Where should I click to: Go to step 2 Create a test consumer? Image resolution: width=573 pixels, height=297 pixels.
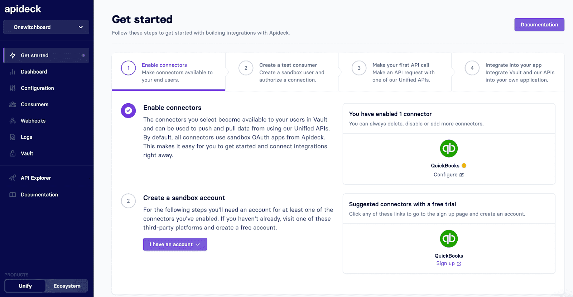pyautogui.click(x=281, y=72)
